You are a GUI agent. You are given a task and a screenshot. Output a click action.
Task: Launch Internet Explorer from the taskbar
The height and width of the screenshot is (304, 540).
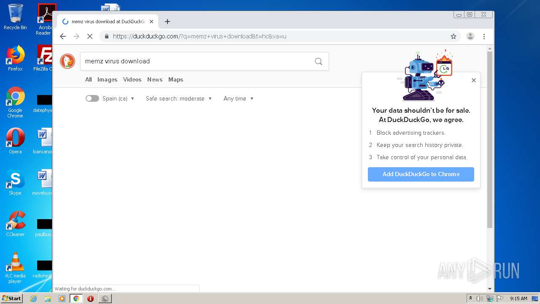click(34, 299)
